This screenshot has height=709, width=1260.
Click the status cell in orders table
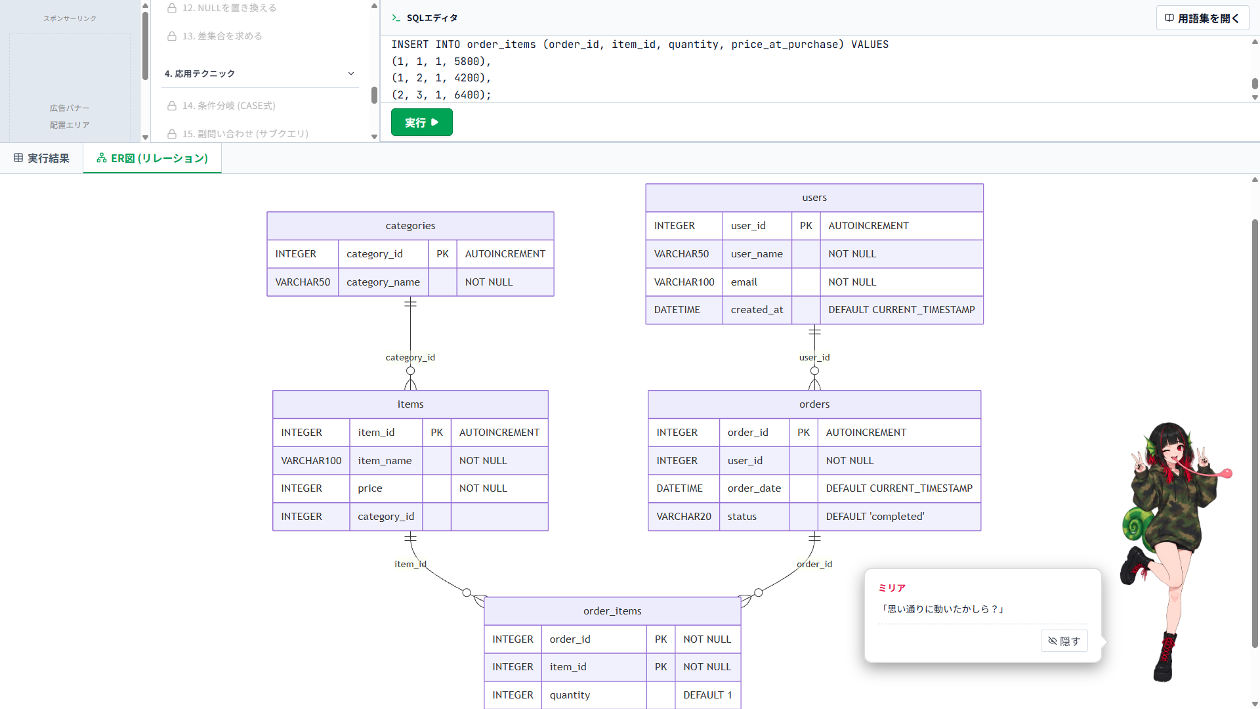[754, 517]
